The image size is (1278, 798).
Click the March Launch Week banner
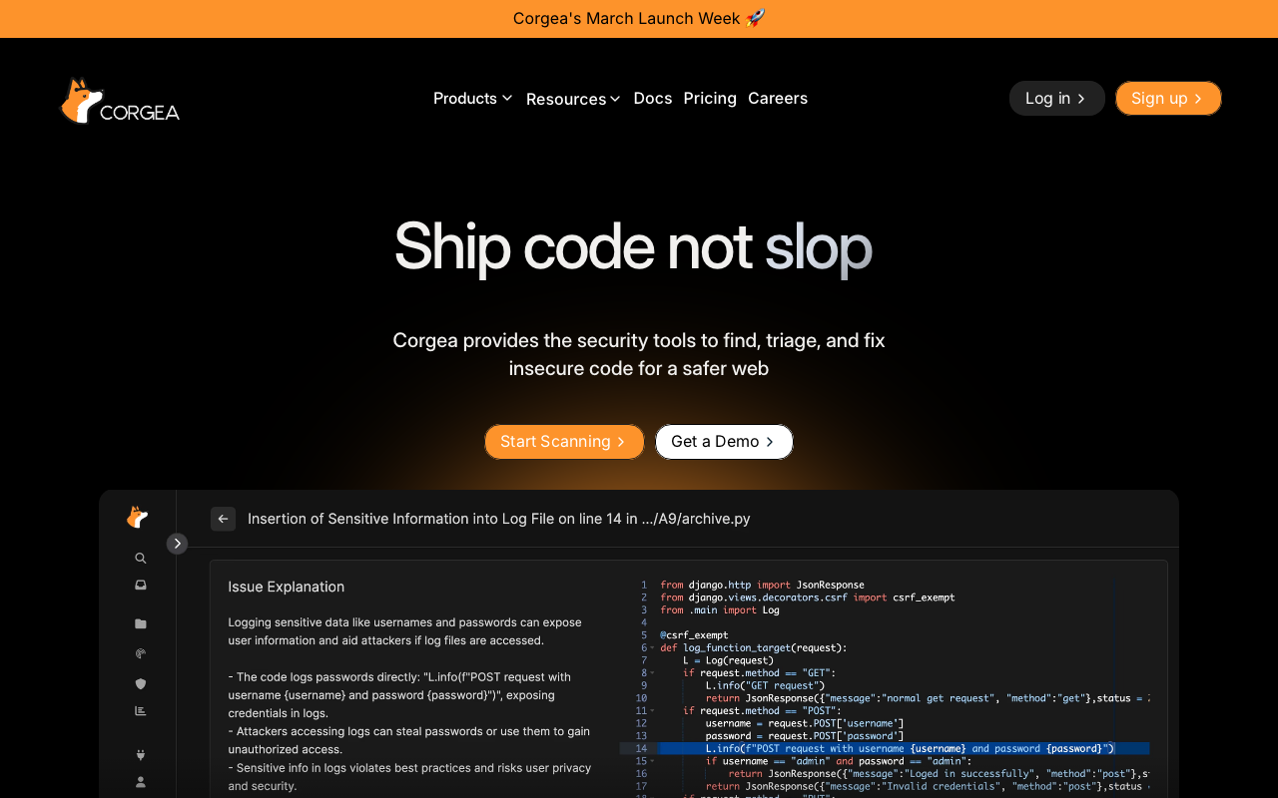639,18
